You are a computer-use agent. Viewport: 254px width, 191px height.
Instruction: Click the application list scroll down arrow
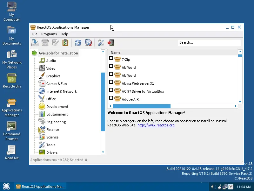240,102
